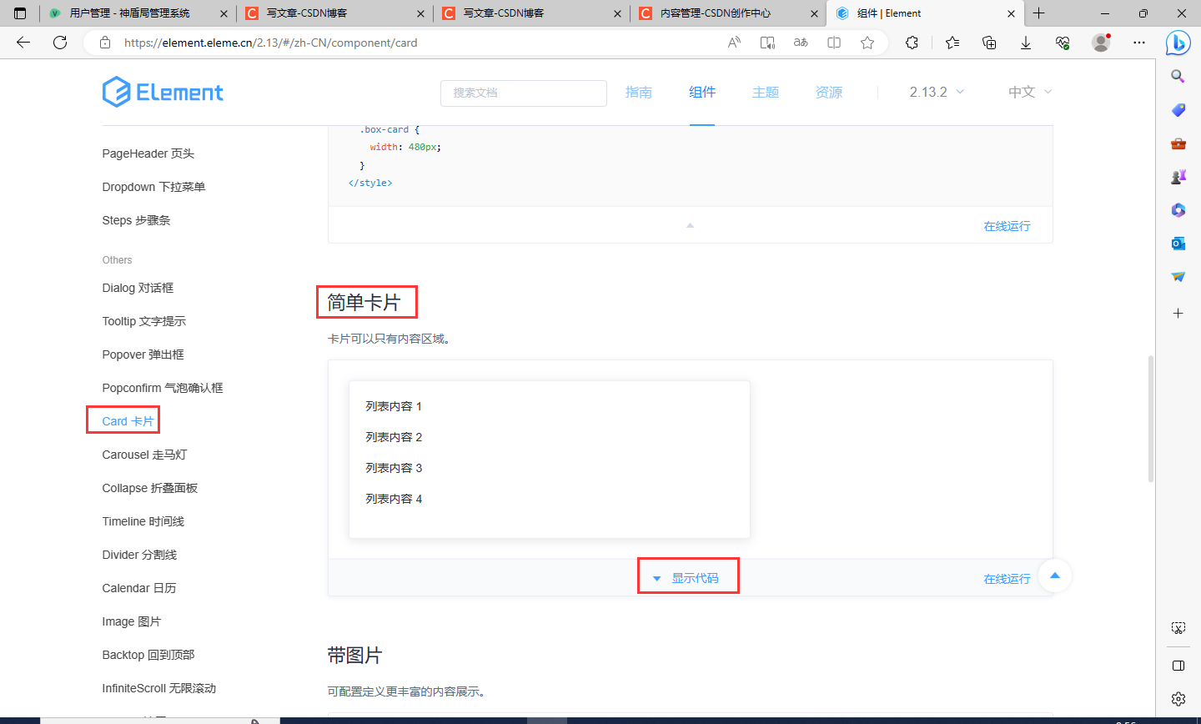Screen dimensions: 1201x724
Task: Open Calendar 日历 sidebar link
Action: coord(139,588)
